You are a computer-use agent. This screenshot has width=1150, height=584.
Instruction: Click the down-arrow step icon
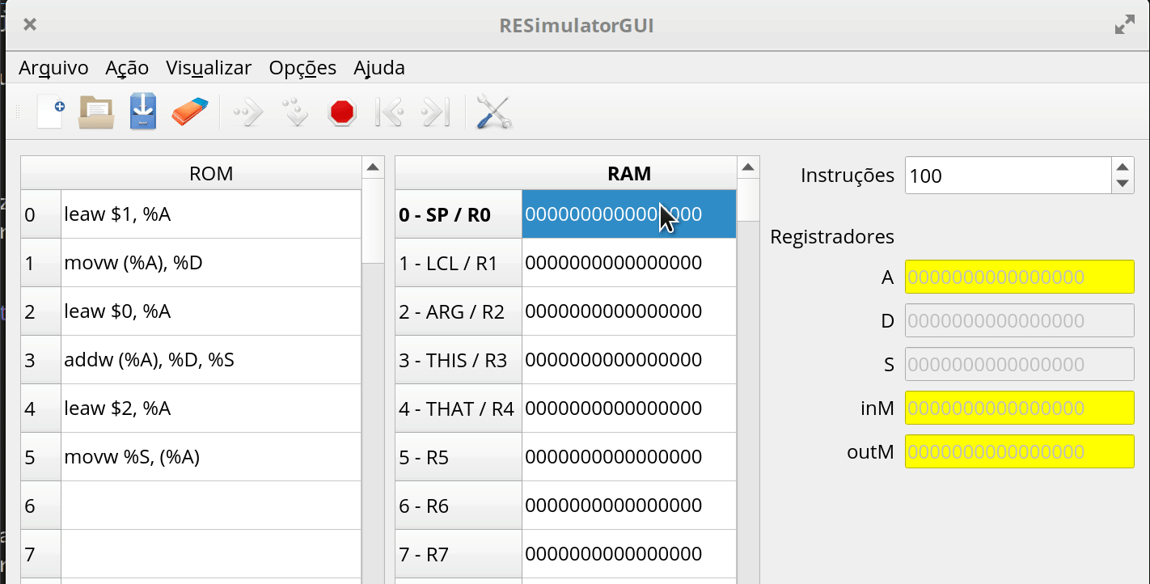pos(295,112)
